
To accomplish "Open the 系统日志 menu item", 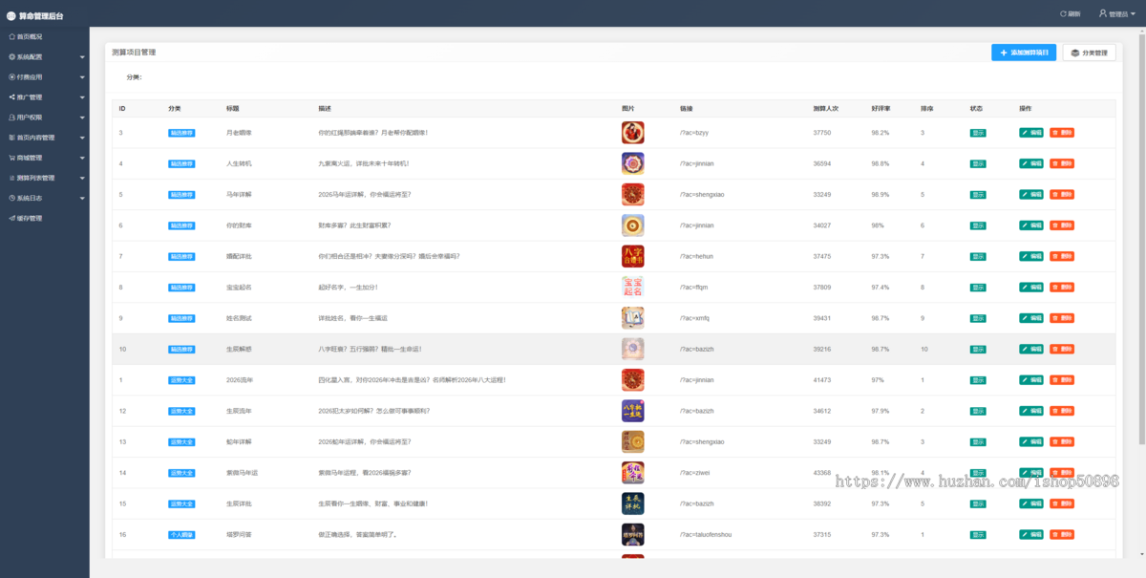I will pos(45,198).
